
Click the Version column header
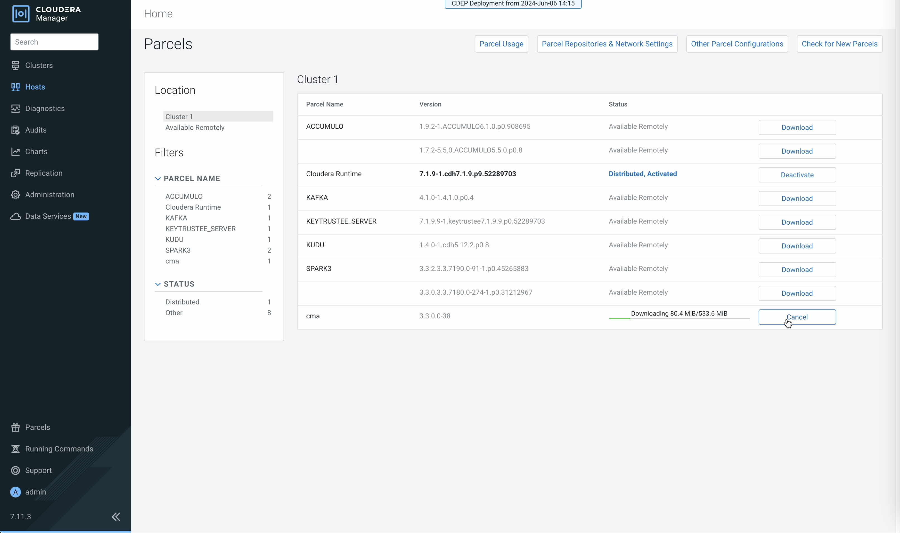tap(430, 104)
